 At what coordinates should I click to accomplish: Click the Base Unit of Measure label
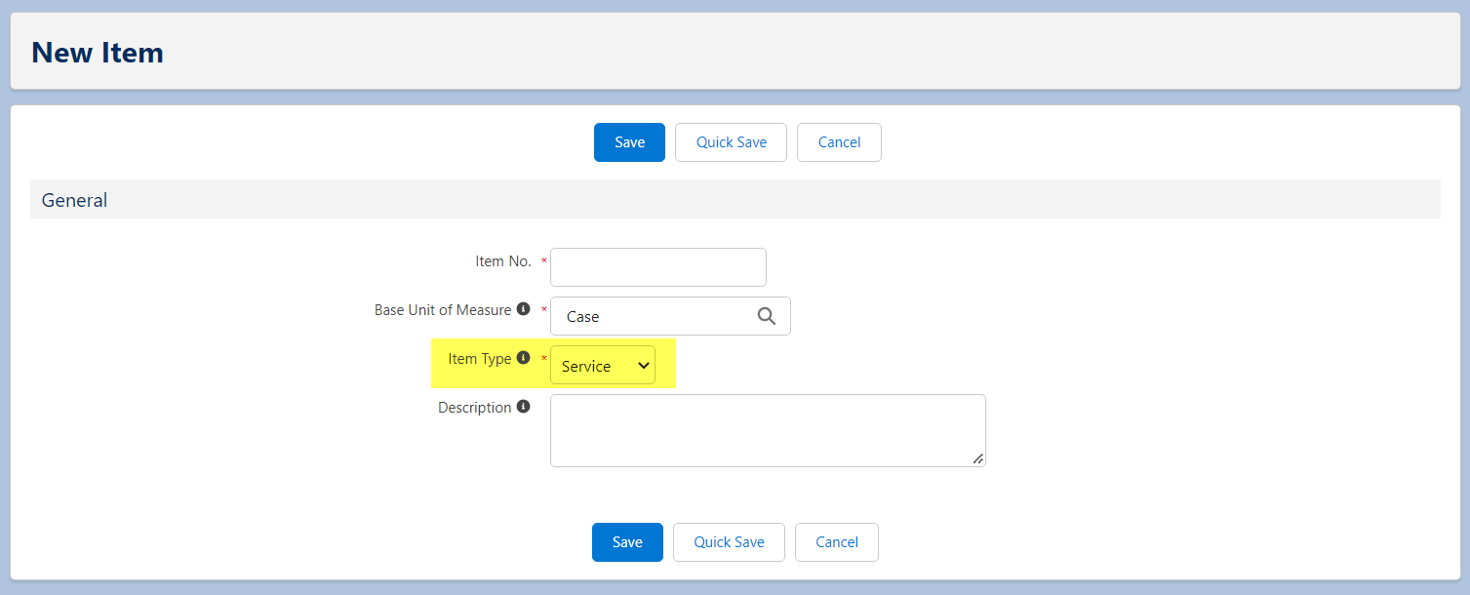(443, 310)
